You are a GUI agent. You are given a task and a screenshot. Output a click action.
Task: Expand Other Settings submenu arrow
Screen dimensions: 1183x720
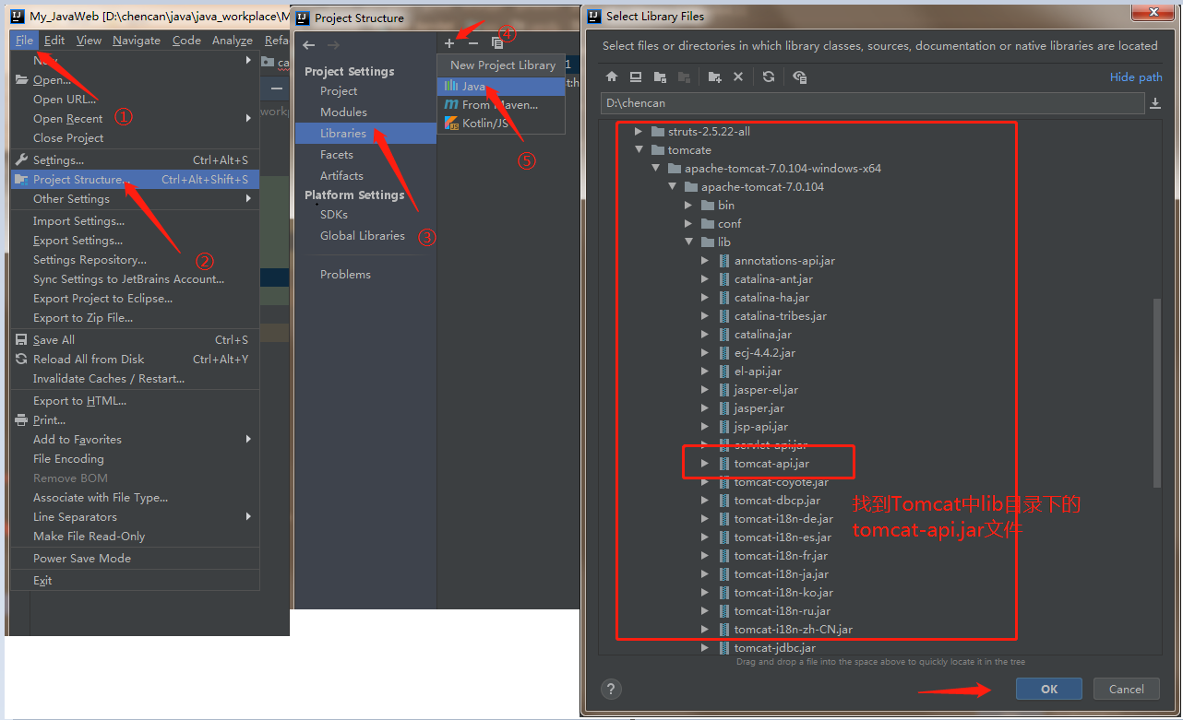pos(248,198)
